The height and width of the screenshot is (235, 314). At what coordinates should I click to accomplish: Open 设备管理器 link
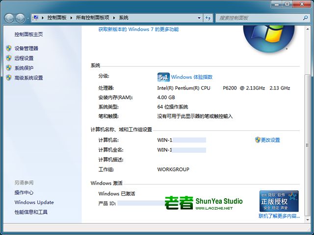coord(26,48)
